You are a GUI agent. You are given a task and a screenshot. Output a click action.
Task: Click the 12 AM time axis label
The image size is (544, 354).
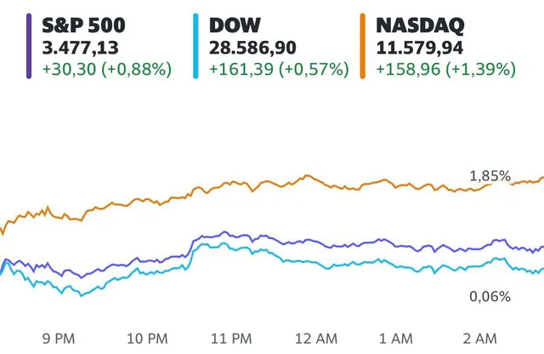[316, 339]
